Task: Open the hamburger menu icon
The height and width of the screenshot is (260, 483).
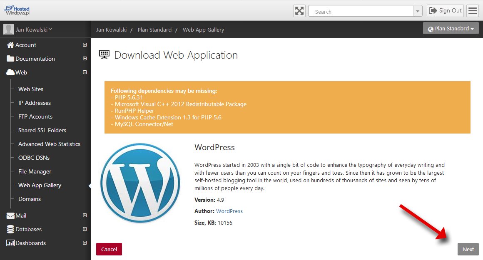Action: click(x=472, y=11)
